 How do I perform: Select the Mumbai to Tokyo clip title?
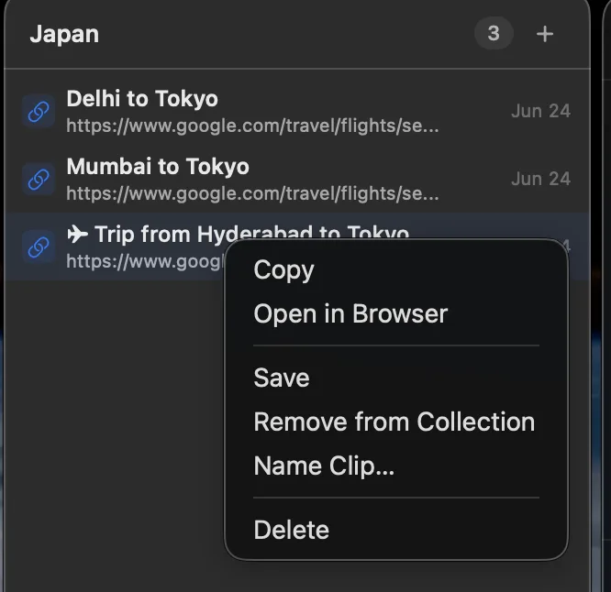pos(158,167)
